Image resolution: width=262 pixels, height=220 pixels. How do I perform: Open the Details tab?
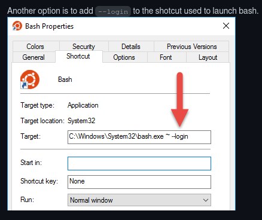(x=131, y=46)
